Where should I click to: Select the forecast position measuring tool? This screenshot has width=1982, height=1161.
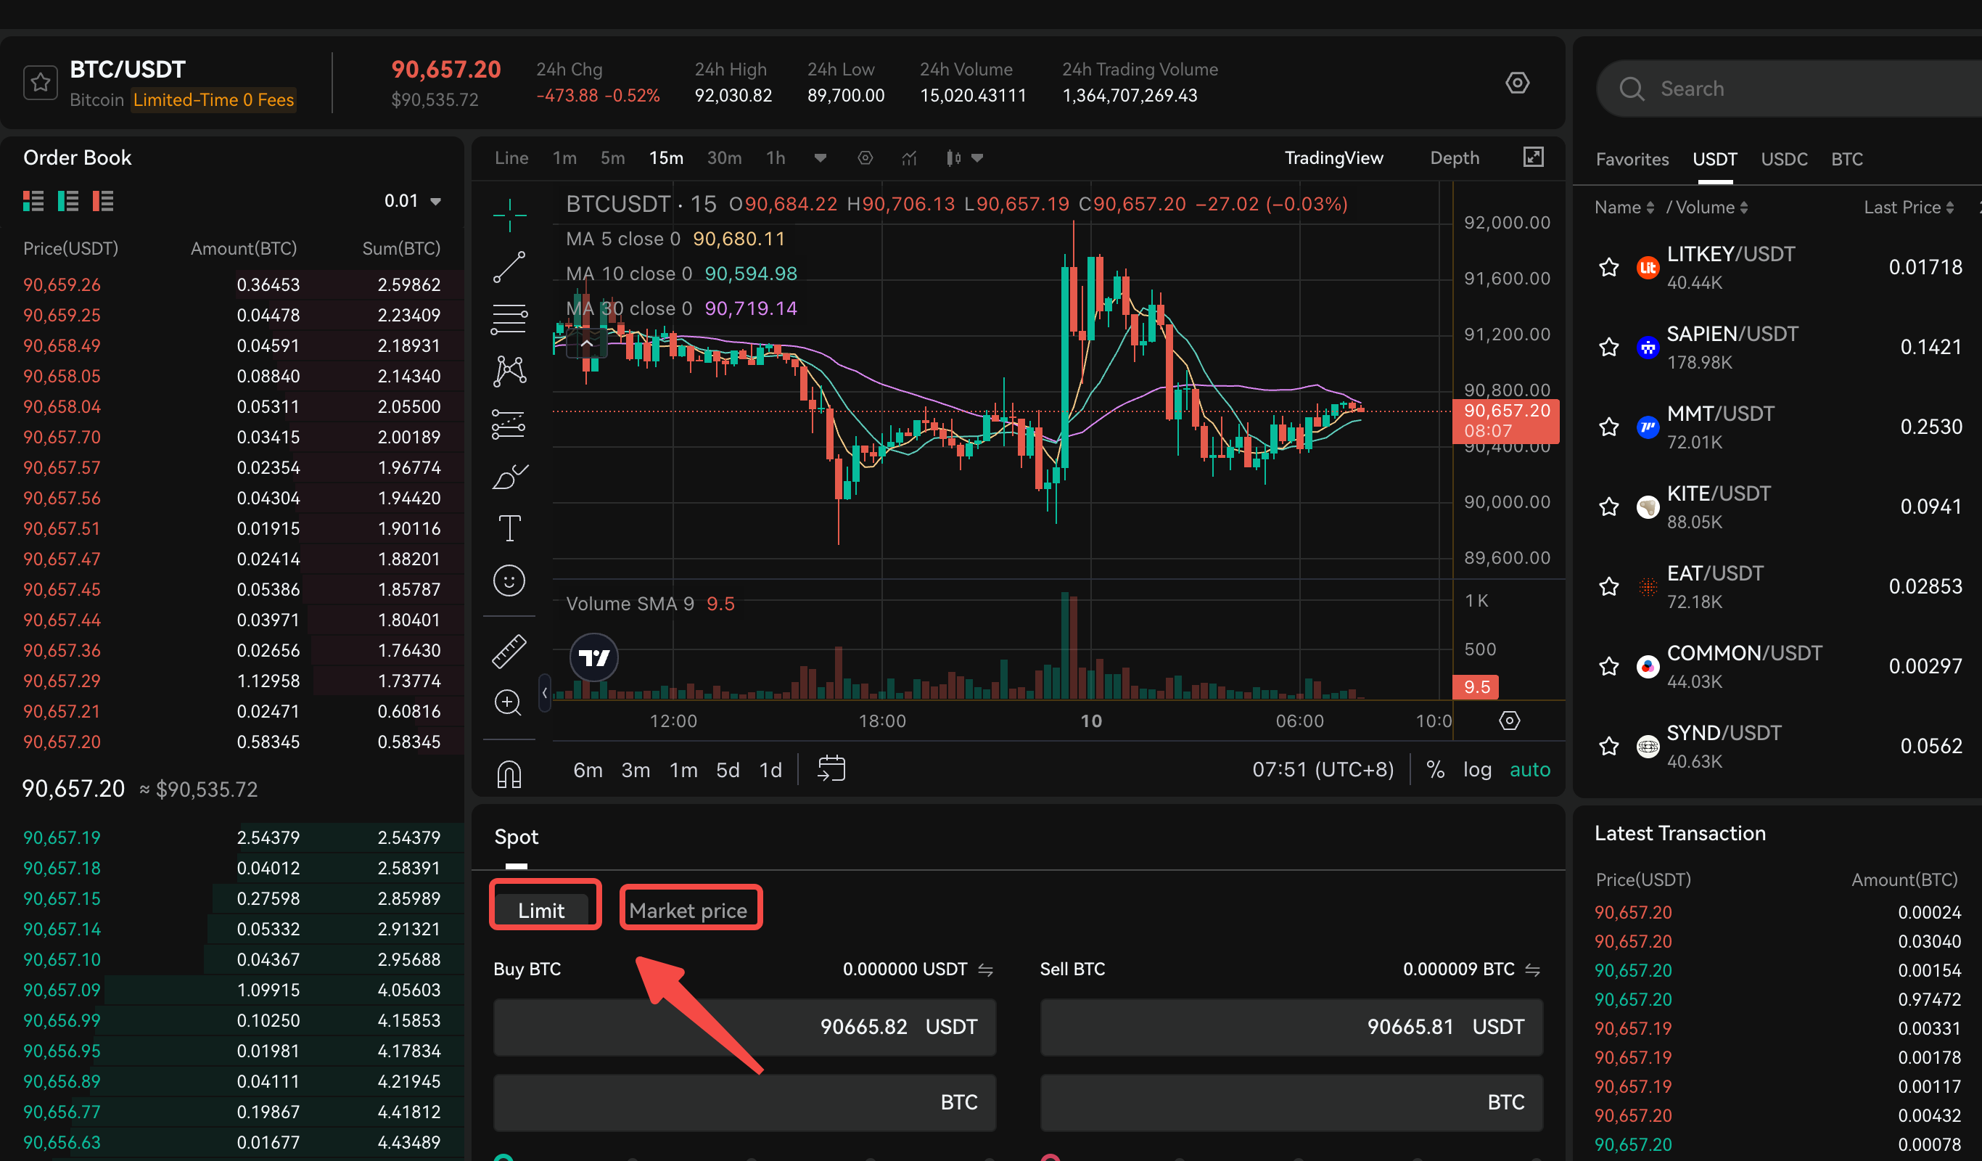click(x=509, y=424)
